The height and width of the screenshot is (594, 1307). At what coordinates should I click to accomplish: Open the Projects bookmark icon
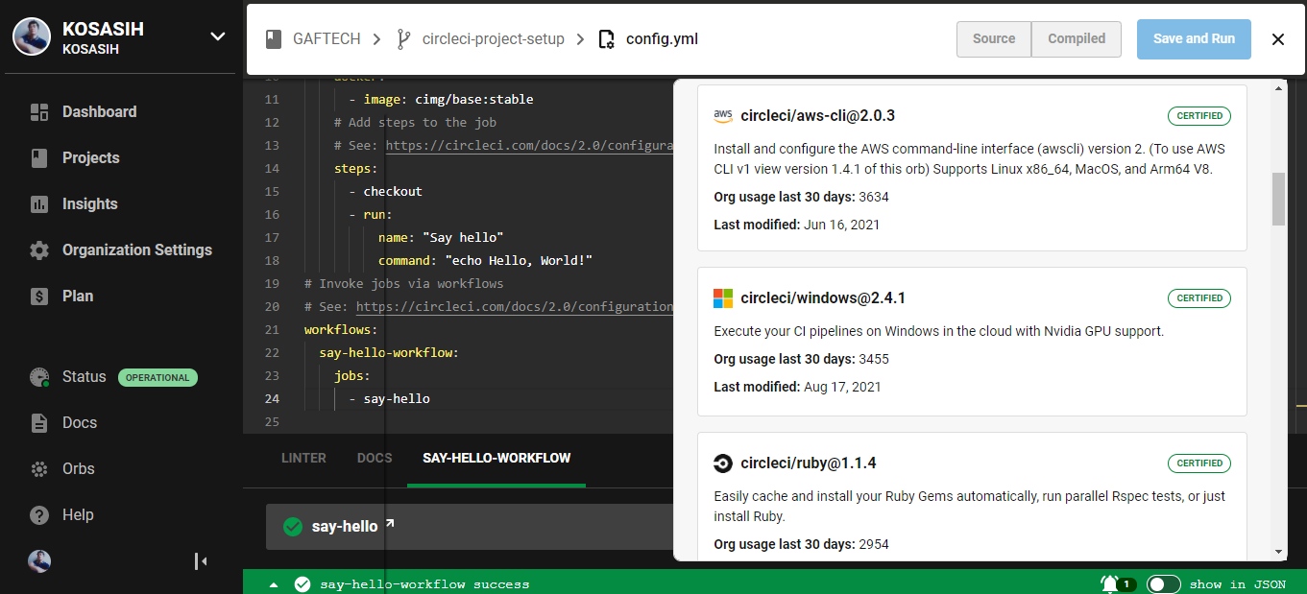[39, 158]
